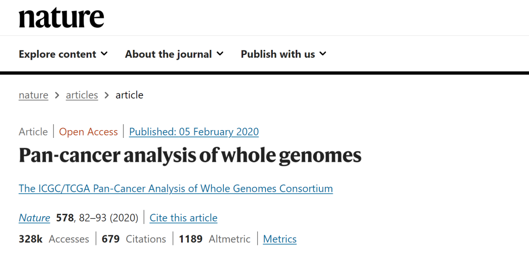
Task: Expand the Publish with us chevron
Action: pos(323,53)
